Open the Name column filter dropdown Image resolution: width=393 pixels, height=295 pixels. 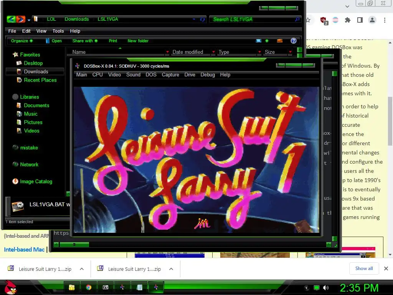click(167, 52)
